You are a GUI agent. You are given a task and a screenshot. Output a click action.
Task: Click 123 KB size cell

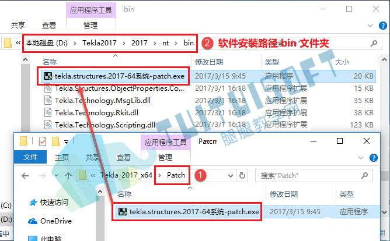[362, 125]
